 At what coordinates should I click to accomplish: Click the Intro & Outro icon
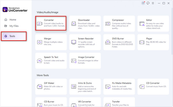coord(74,87)
